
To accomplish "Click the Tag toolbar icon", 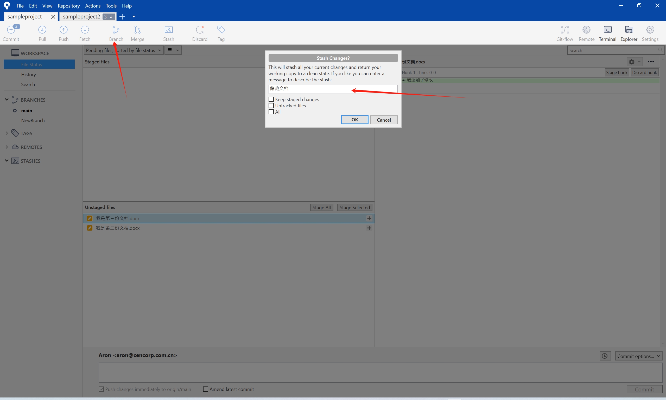I will click(x=221, y=33).
